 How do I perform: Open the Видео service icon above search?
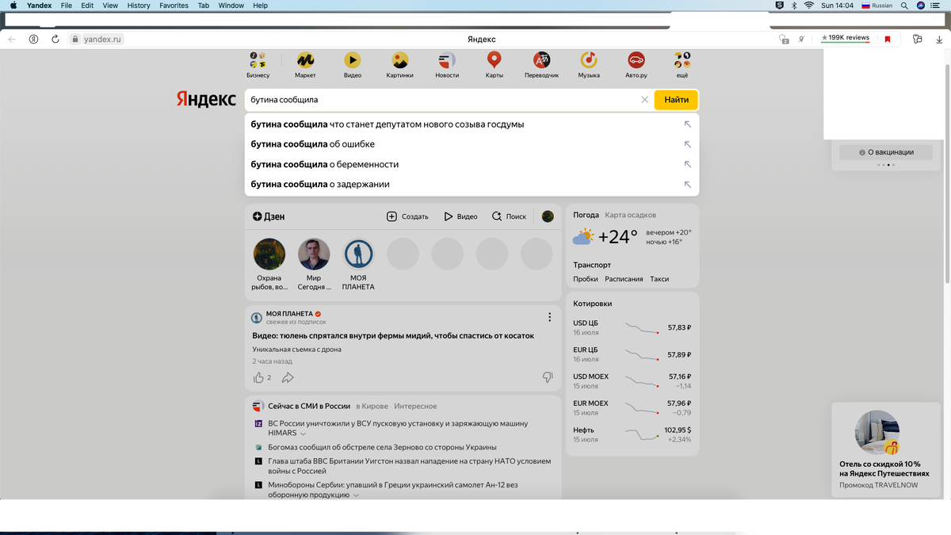coord(353,60)
